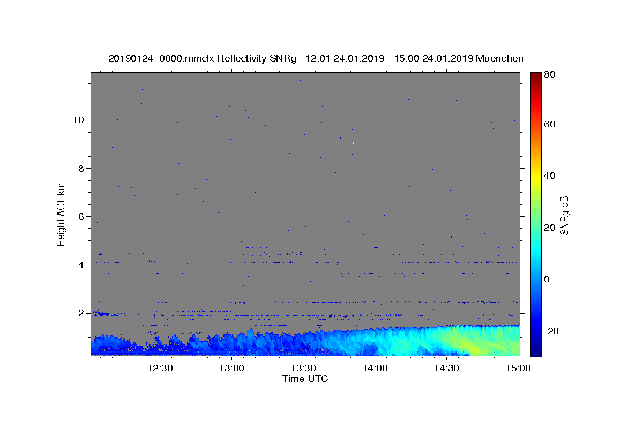Click the 12:30 time tick label
643x428 pixels.
[160, 368]
